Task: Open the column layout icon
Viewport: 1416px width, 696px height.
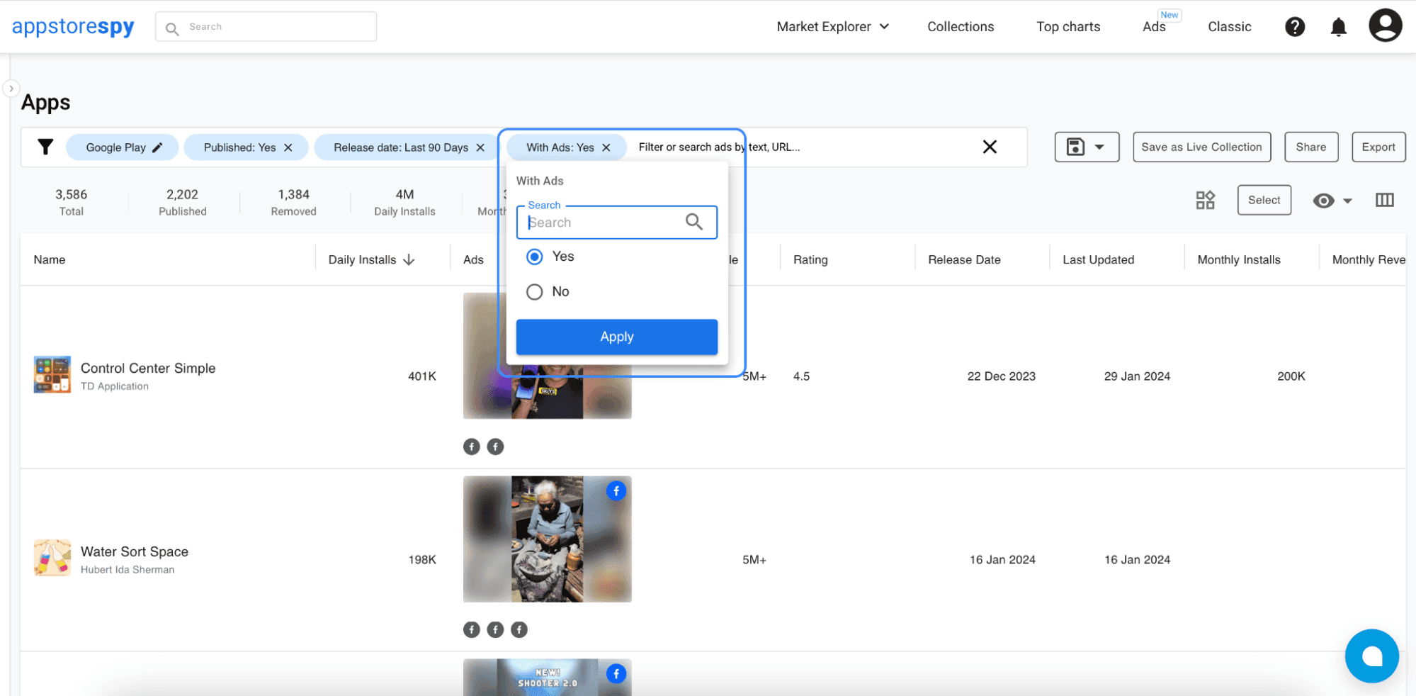Action: (x=1384, y=200)
